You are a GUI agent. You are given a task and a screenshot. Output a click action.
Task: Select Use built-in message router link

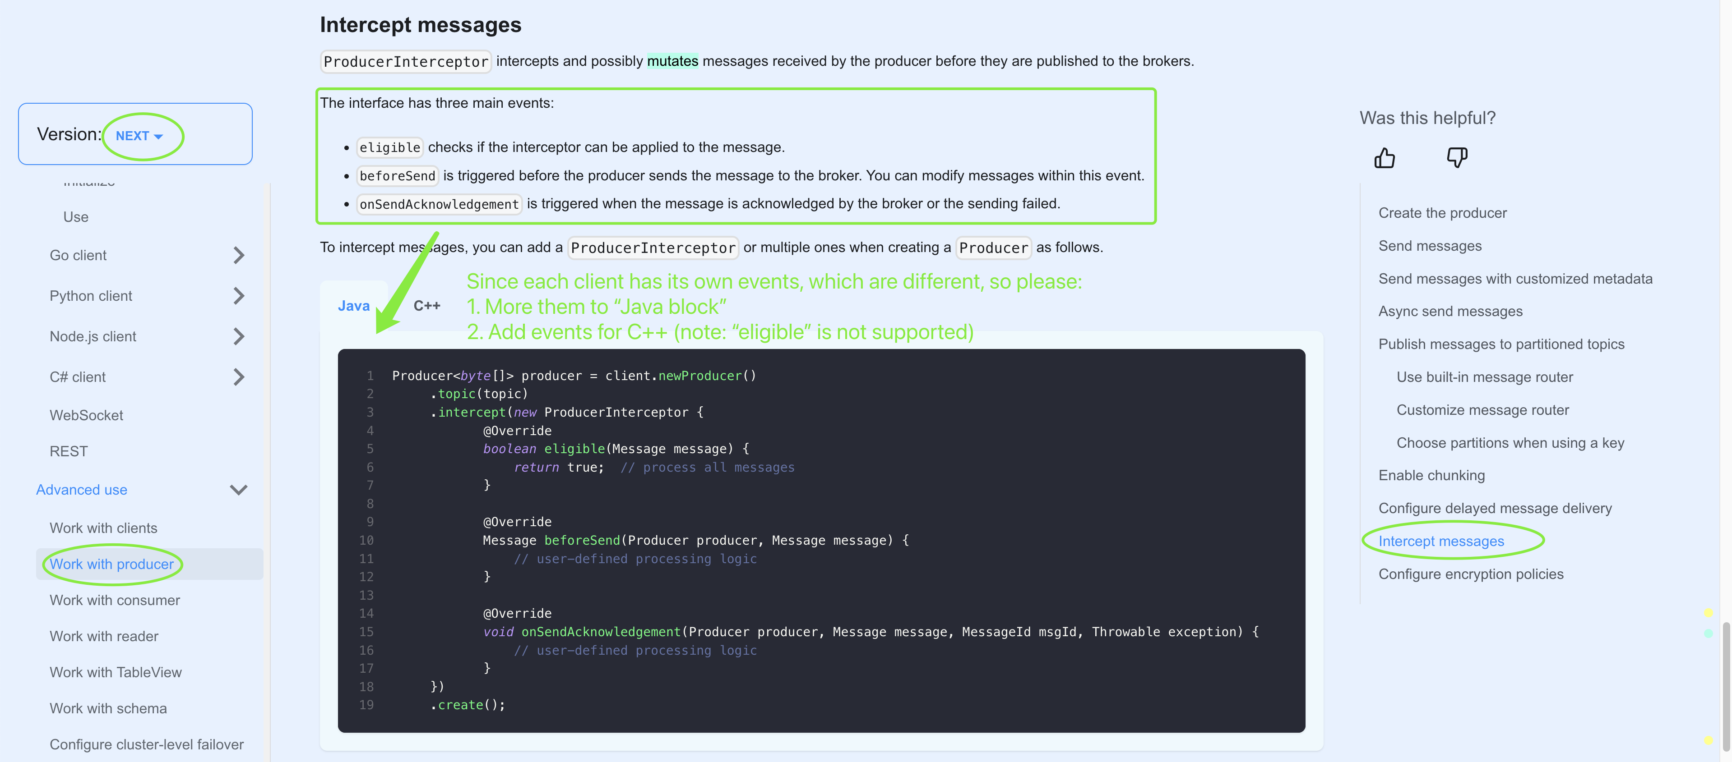coord(1484,377)
